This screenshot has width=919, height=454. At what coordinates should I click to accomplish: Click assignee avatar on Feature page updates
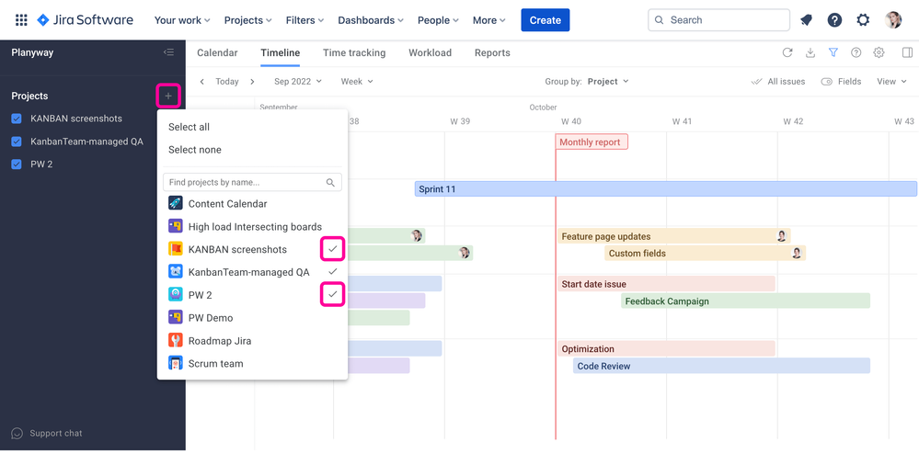781,236
